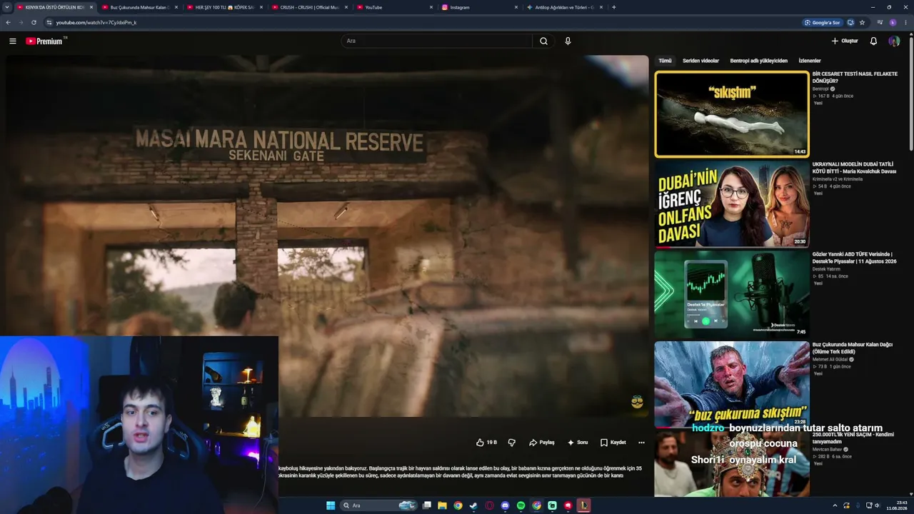Go back in the browser

click(x=9, y=23)
